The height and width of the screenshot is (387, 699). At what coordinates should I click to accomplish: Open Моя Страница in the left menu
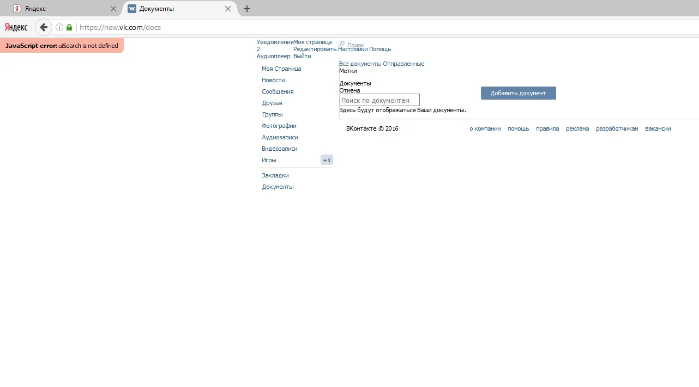[x=281, y=69]
